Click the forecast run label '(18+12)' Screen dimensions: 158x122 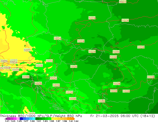(148, 116)
